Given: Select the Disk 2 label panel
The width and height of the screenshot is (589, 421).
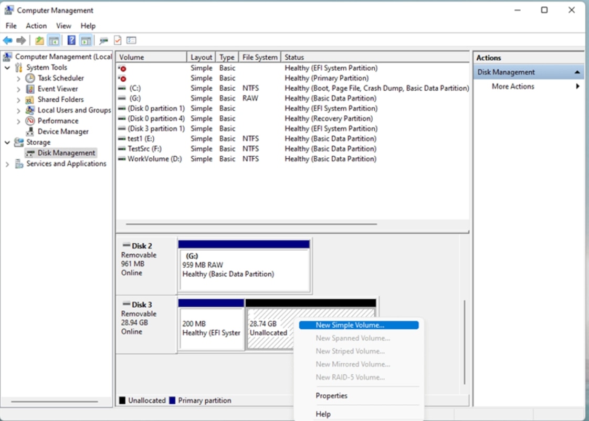Looking at the screenshot, I should pos(146,266).
